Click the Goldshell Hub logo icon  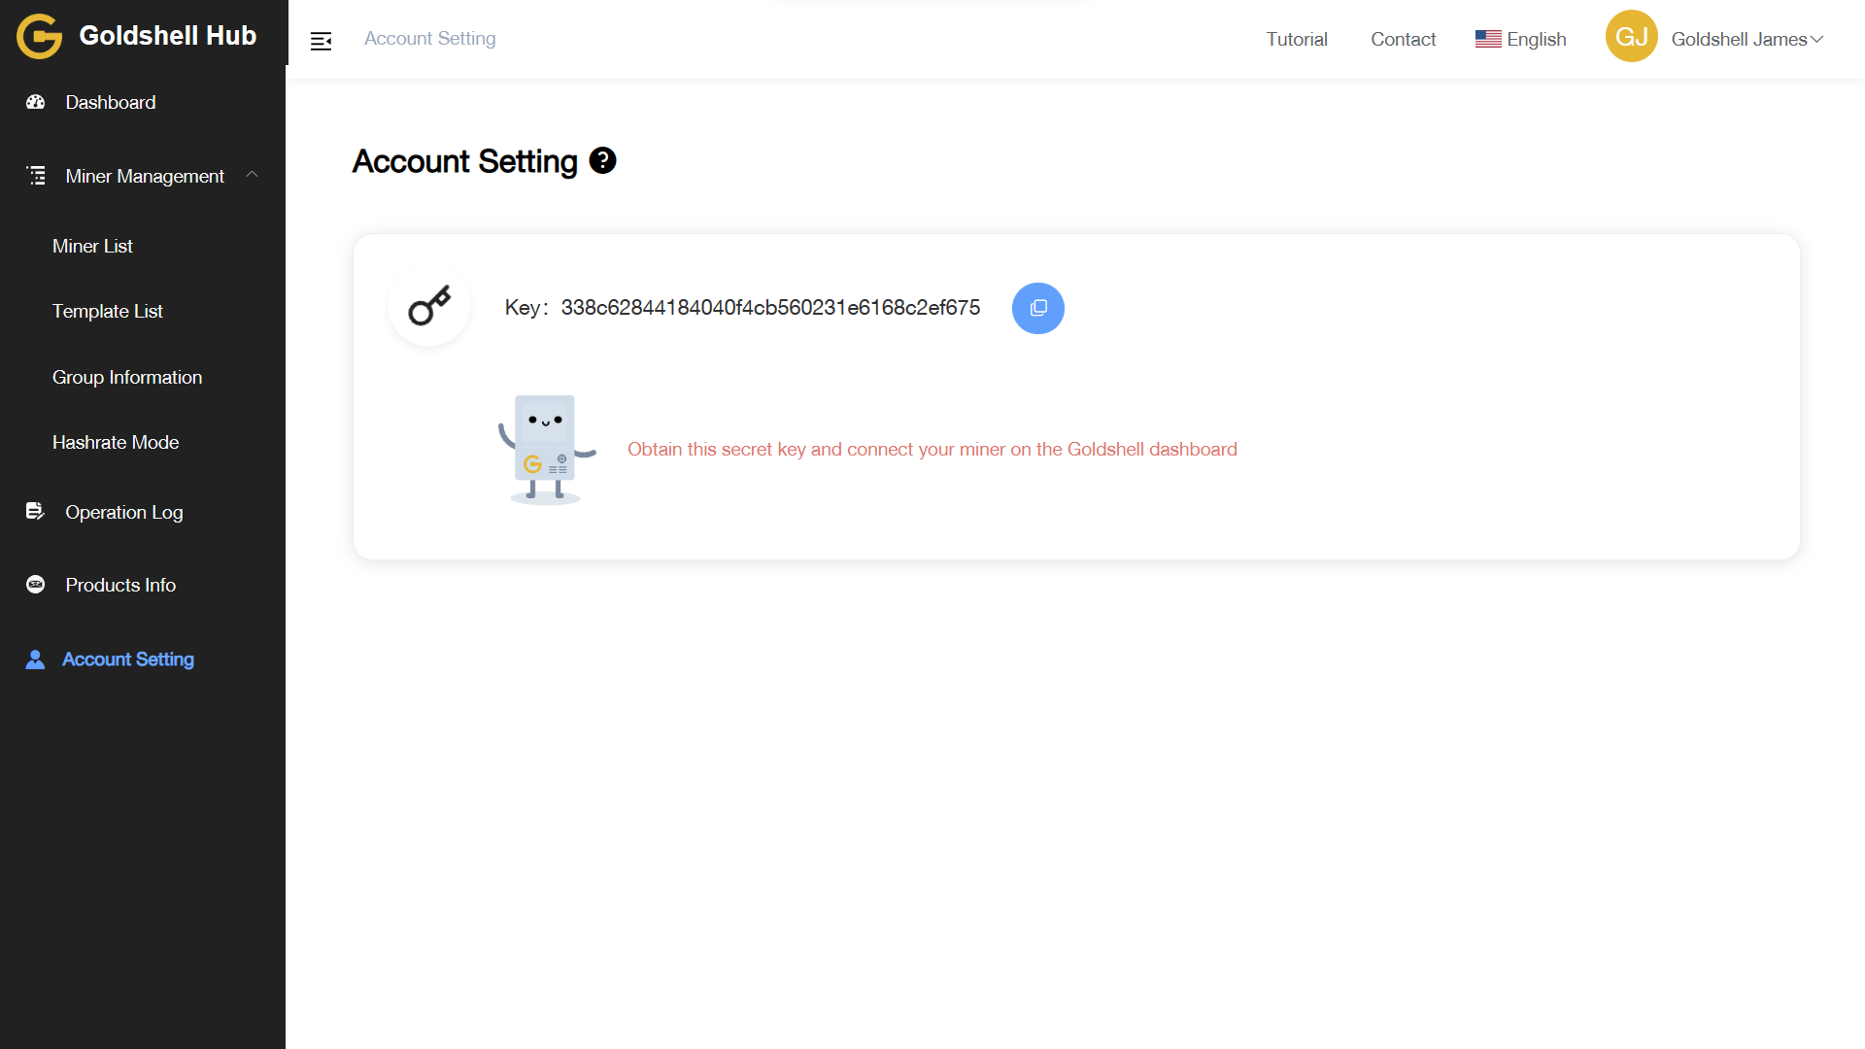39,37
